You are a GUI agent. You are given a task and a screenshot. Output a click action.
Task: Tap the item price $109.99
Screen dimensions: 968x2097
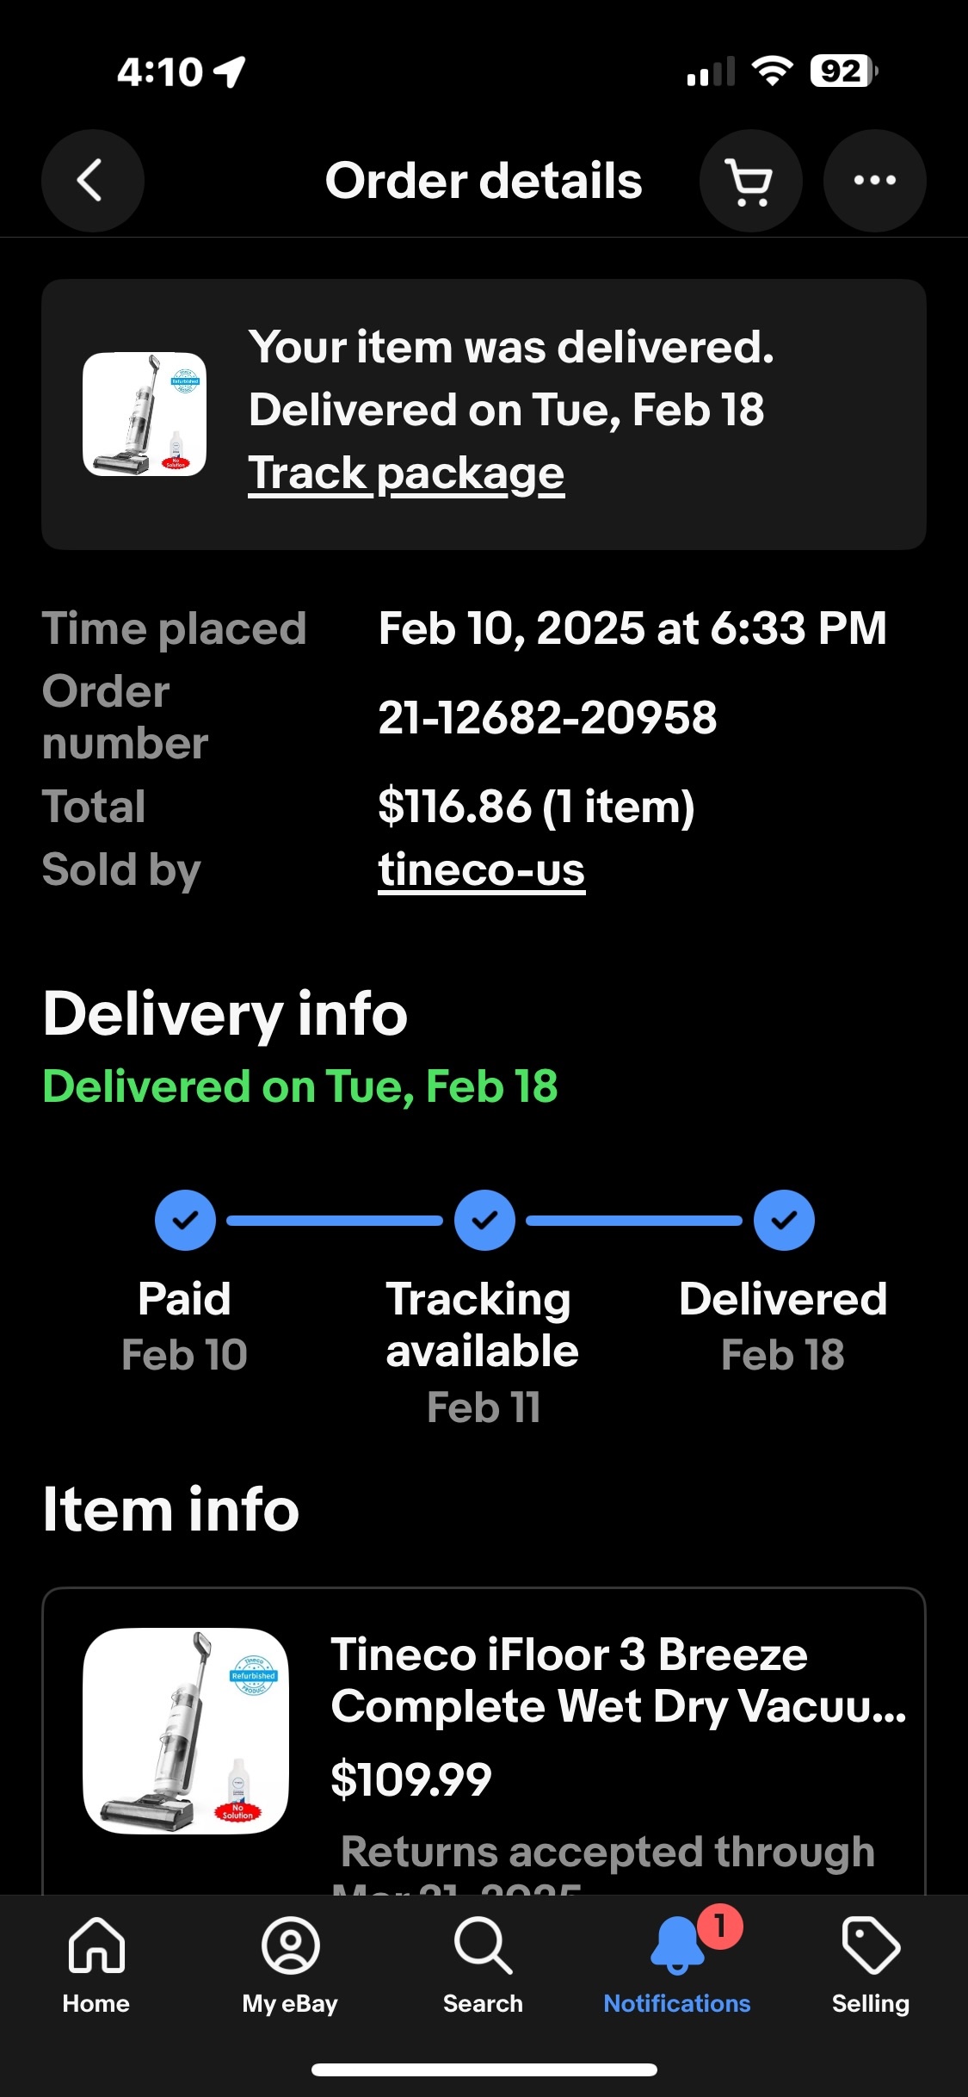coord(411,1778)
